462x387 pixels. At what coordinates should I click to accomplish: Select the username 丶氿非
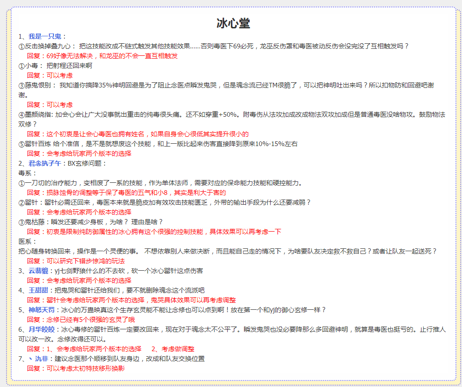coord(40,359)
